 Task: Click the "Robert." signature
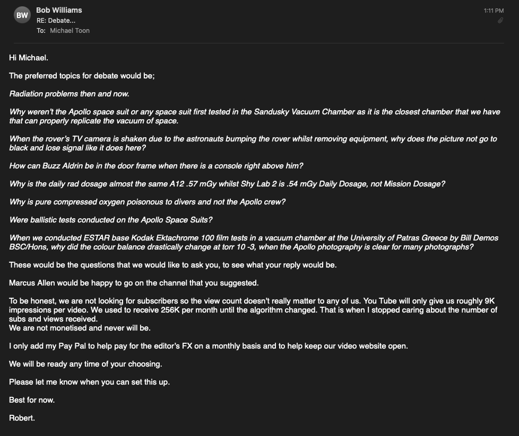22,418
